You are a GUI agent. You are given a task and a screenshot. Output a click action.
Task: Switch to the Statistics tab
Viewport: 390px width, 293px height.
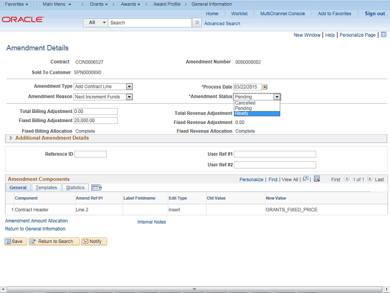[75, 188]
